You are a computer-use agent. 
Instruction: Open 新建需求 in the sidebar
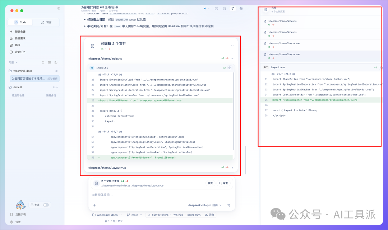point(18,38)
